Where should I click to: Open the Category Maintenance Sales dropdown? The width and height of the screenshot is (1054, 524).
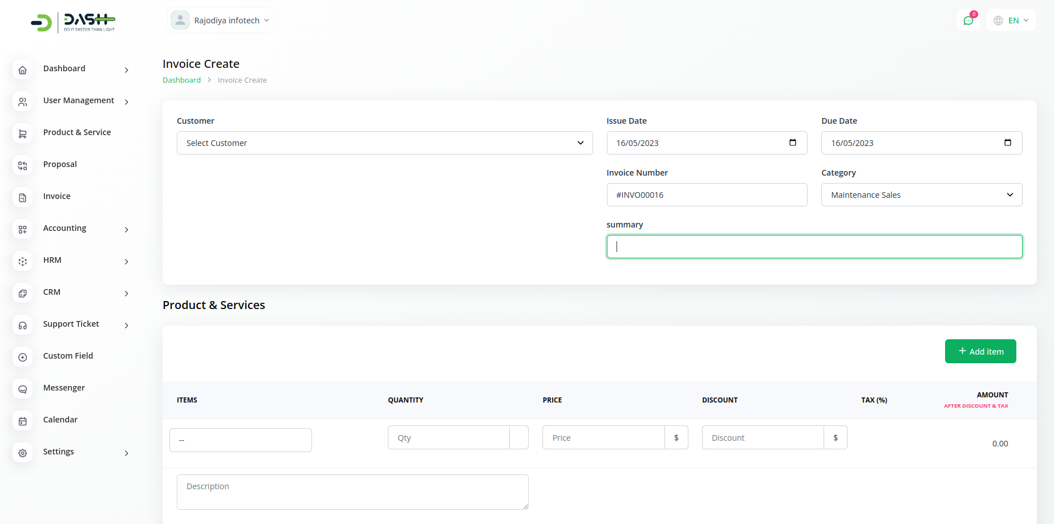point(921,195)
